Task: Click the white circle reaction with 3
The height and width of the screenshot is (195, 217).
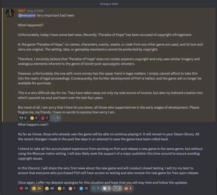Action: click(107, 188)
